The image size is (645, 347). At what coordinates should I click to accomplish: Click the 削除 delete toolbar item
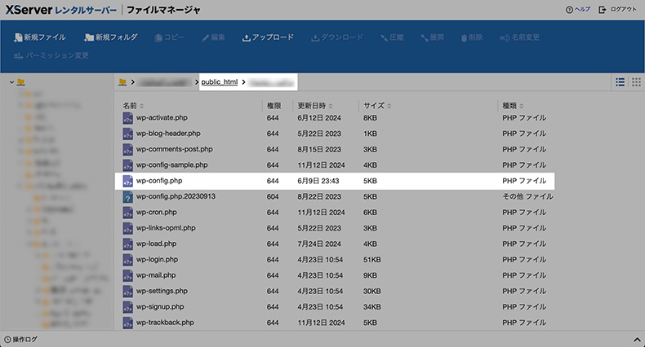pyautogui.click(x=471, y=37)
